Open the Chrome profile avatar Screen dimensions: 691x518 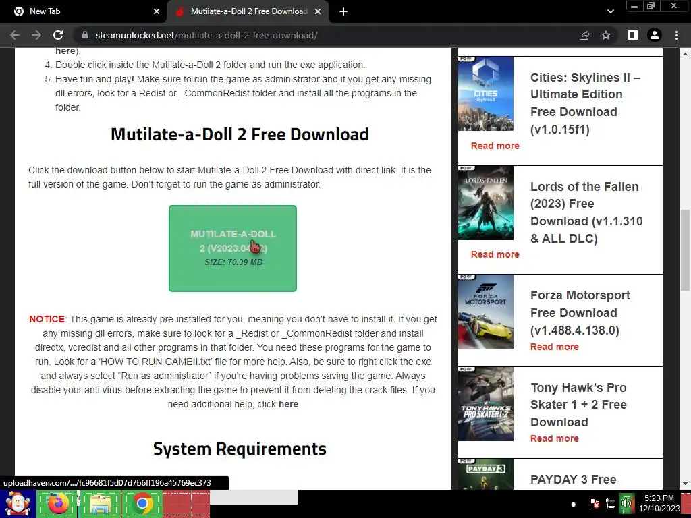pyautogui.click(x=655, y=35)
